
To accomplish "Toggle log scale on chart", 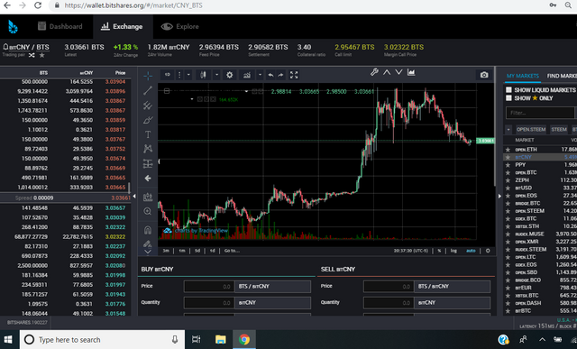I will [x=453, y=251].
